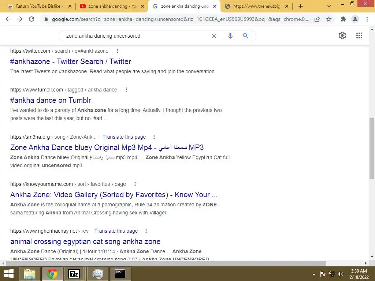Open options for nghenhachay.net result
This screenshot has height=281, width=375.
point(146,231)
